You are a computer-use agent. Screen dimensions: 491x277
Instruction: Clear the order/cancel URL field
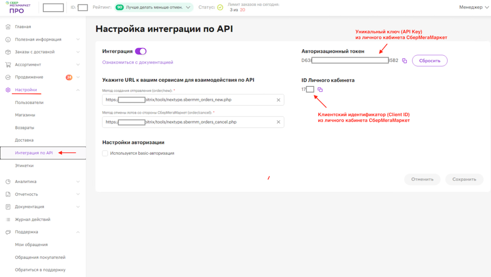(278, 122)
